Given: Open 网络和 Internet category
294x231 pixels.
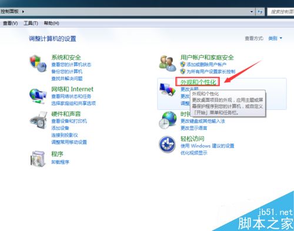Looking at the screenshot, I should tap(72, 89).
